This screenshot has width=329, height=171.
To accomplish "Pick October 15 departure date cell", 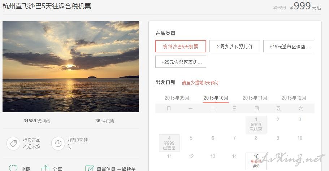I will pos(256,161).
